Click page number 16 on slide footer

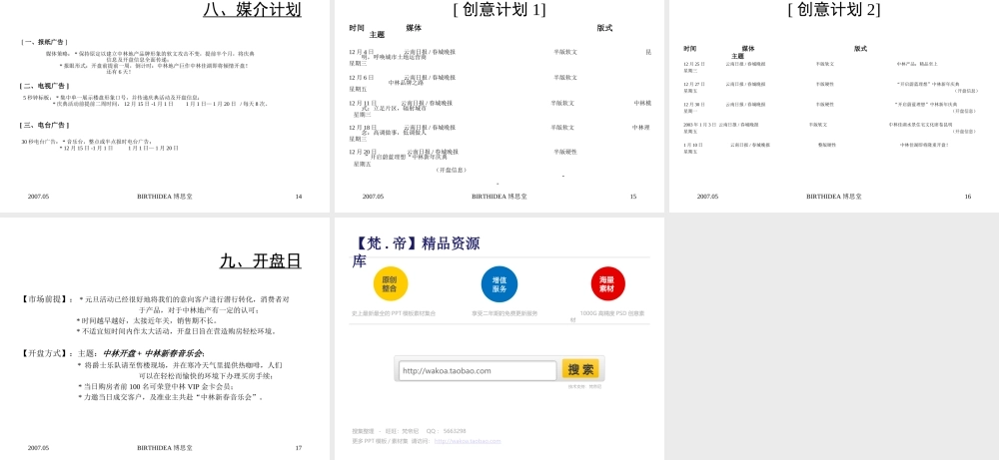968,197
